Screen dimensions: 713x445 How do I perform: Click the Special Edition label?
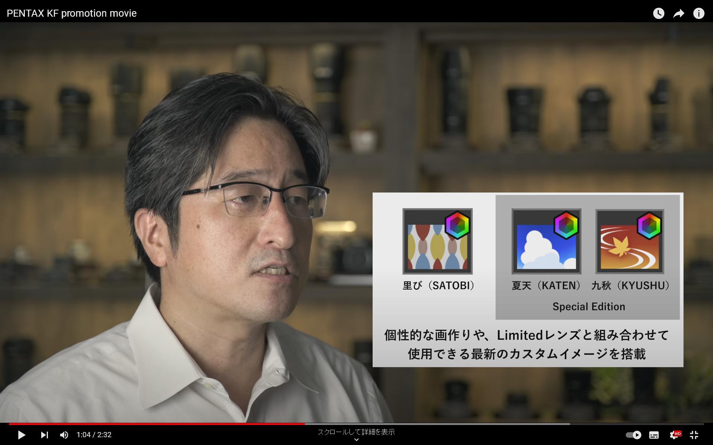(589, 307)
